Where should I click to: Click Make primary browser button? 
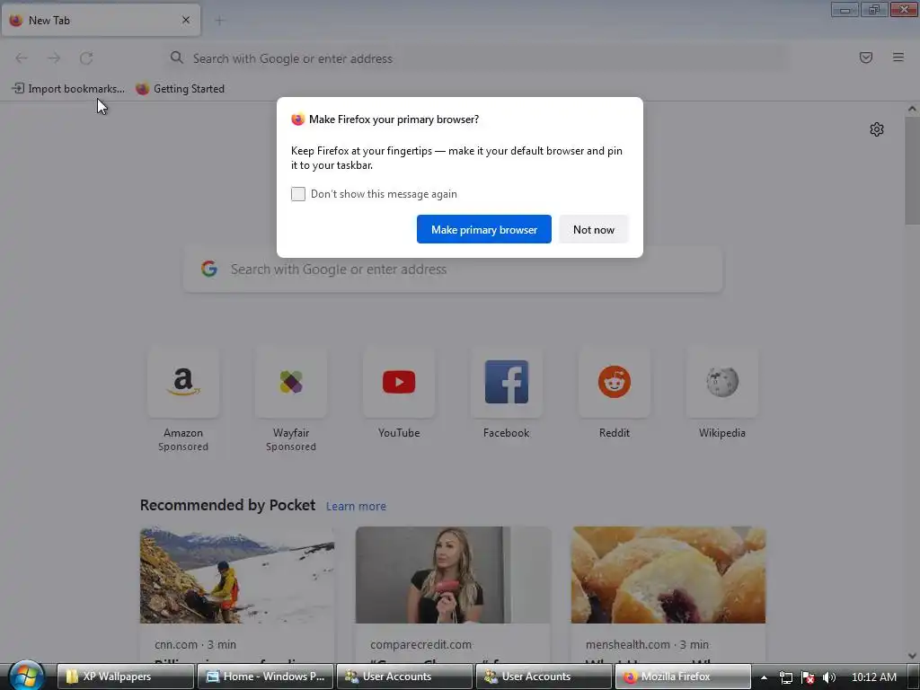[x=484, y=229]
